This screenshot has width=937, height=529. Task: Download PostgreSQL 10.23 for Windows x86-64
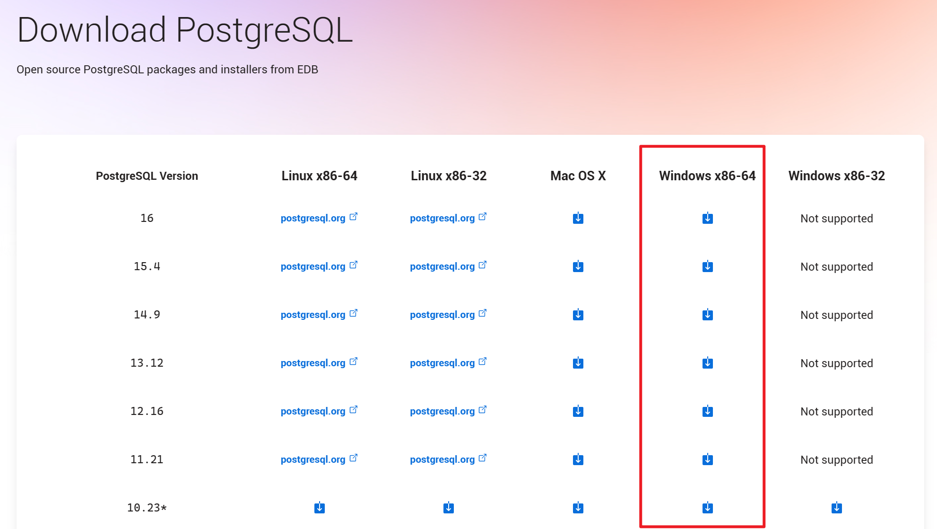(x=707, y=508)
